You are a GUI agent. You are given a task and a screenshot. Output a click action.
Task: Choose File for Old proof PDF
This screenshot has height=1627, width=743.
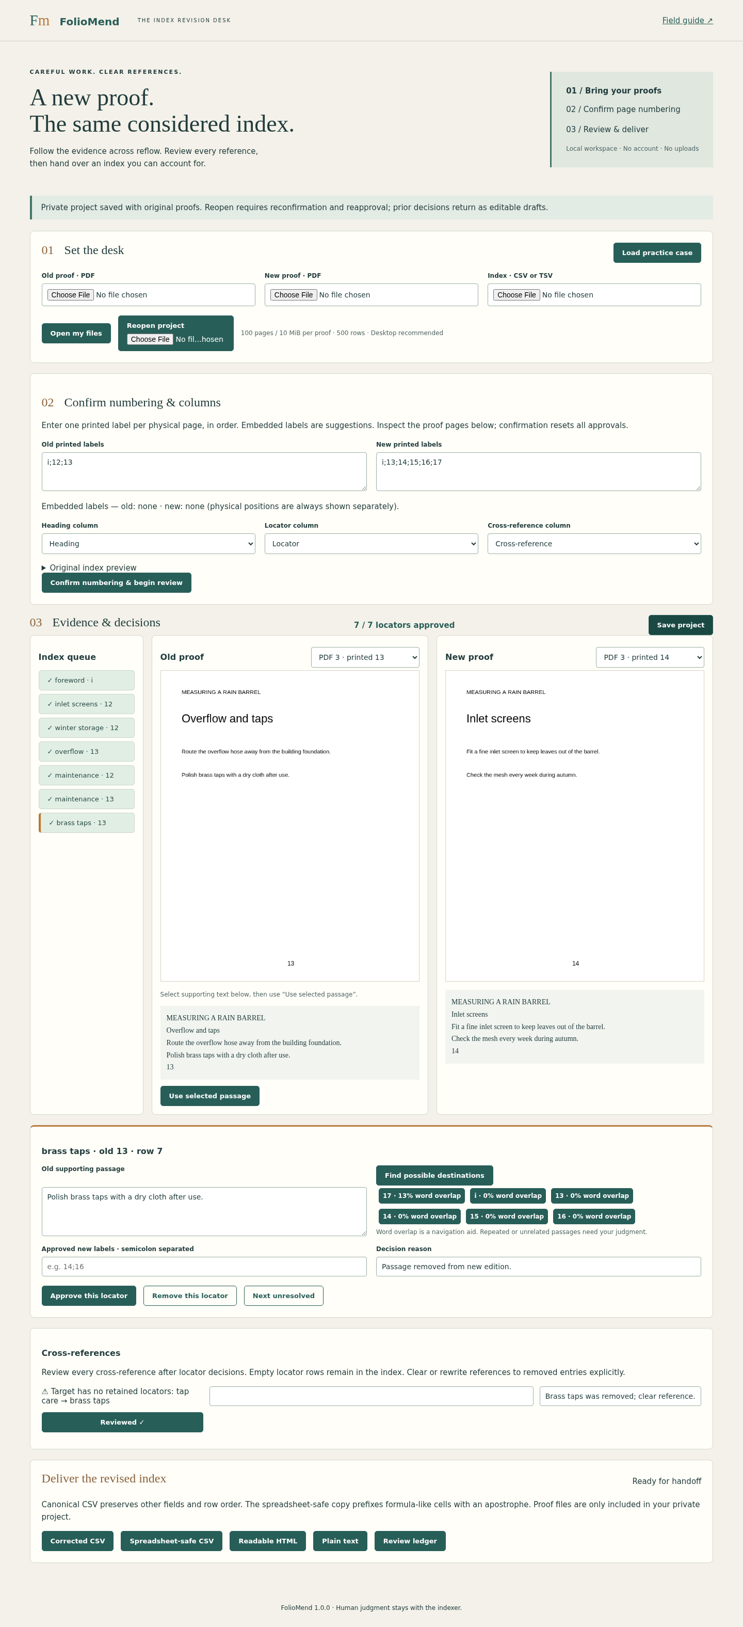point(70,295)
